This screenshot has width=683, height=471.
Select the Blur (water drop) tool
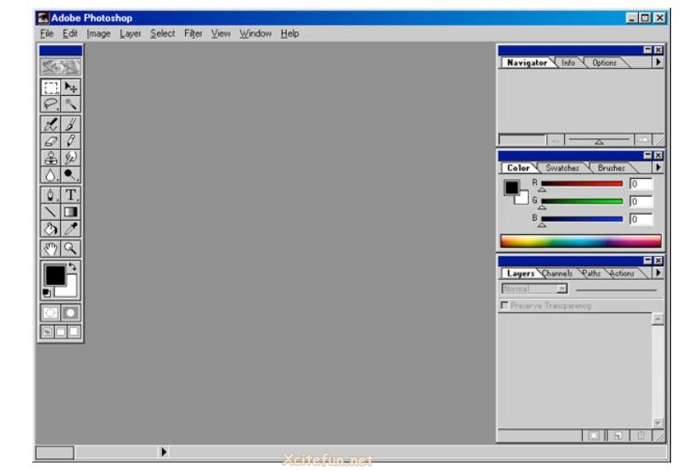click(x=51, y=174)
